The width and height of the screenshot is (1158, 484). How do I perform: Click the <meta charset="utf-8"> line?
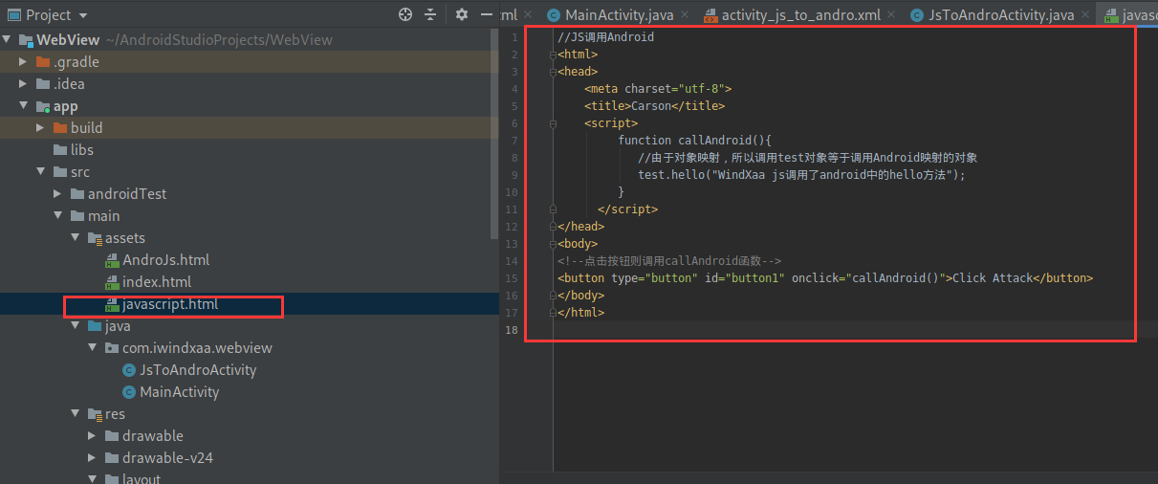(658, 89)
